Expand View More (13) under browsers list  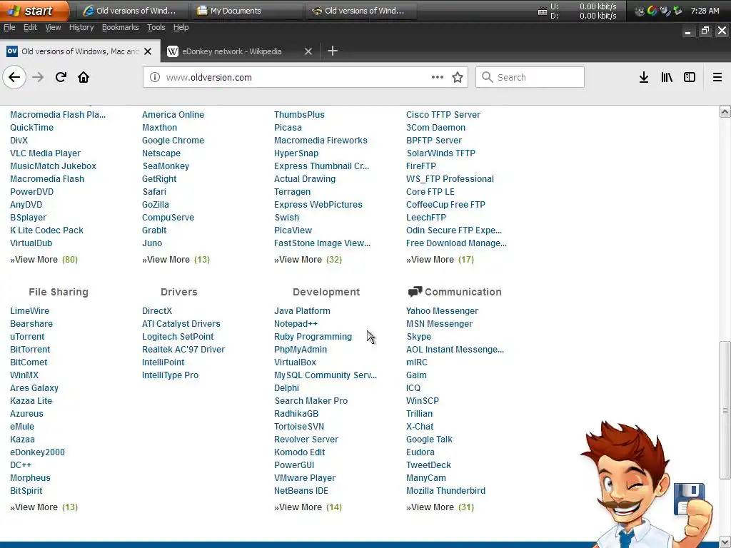click(176, 260)
